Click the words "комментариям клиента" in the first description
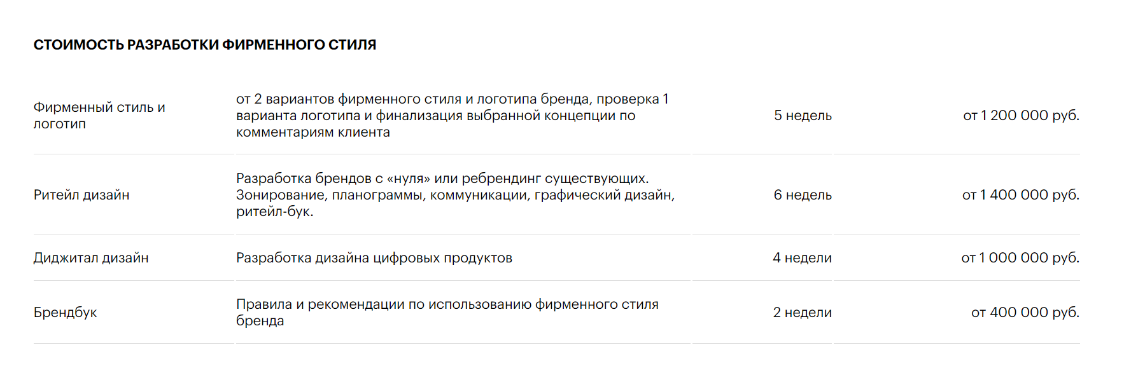The width and height of the screenshot is (1124, 373). click(313, 132)
